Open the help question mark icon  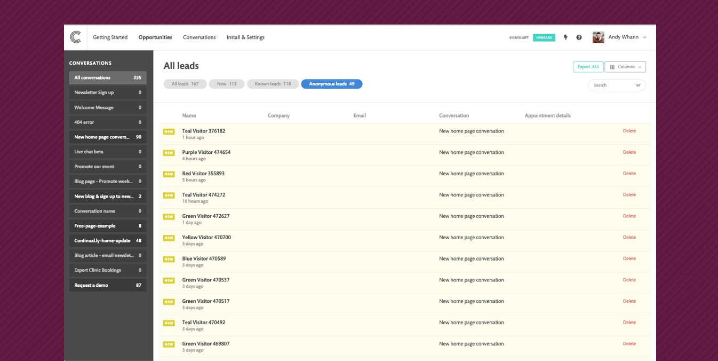(x=579, y=37)
